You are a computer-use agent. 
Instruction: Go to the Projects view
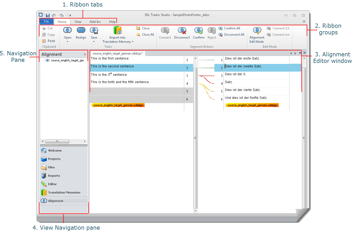tap(64, 159)
